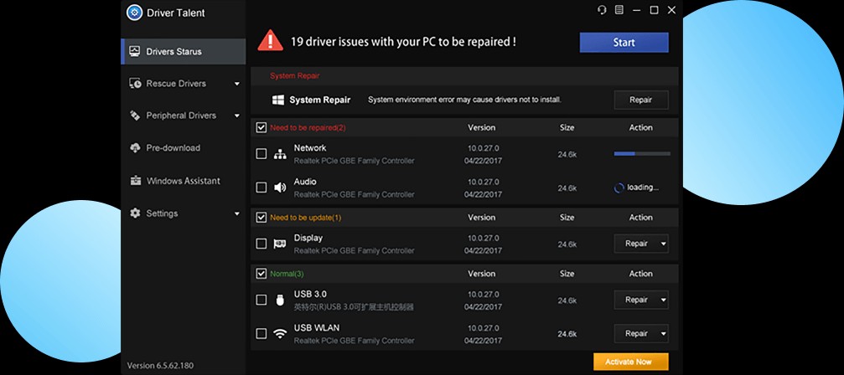Image resolution: width=844 pixels, height=375 pixels.
Task: Click the Audio loading spinner
Action: (x=619, y=188)
